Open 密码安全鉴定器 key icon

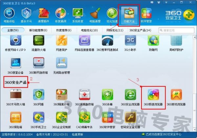130,118
